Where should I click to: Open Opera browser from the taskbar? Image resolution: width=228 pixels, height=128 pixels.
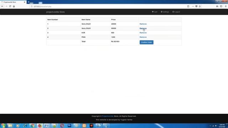(x=62, y=126)
